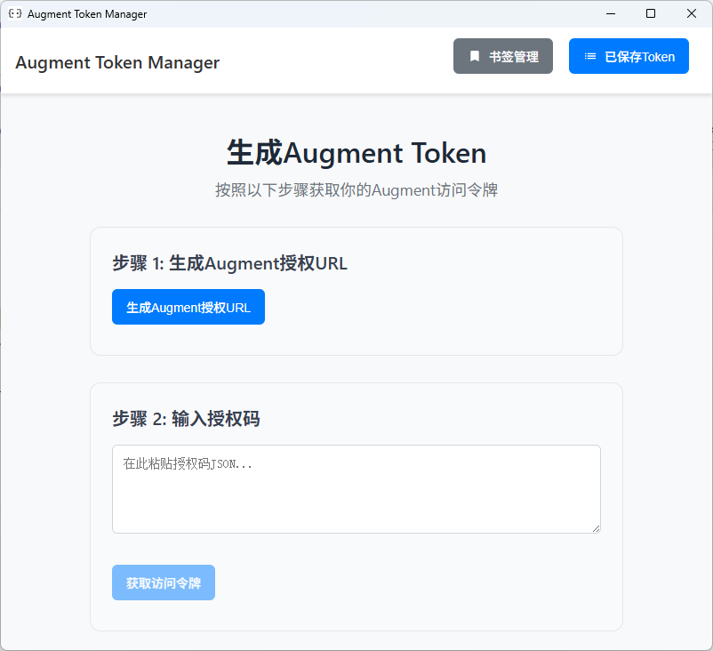Click the 获取访问令牌 button

coord(164,583)
